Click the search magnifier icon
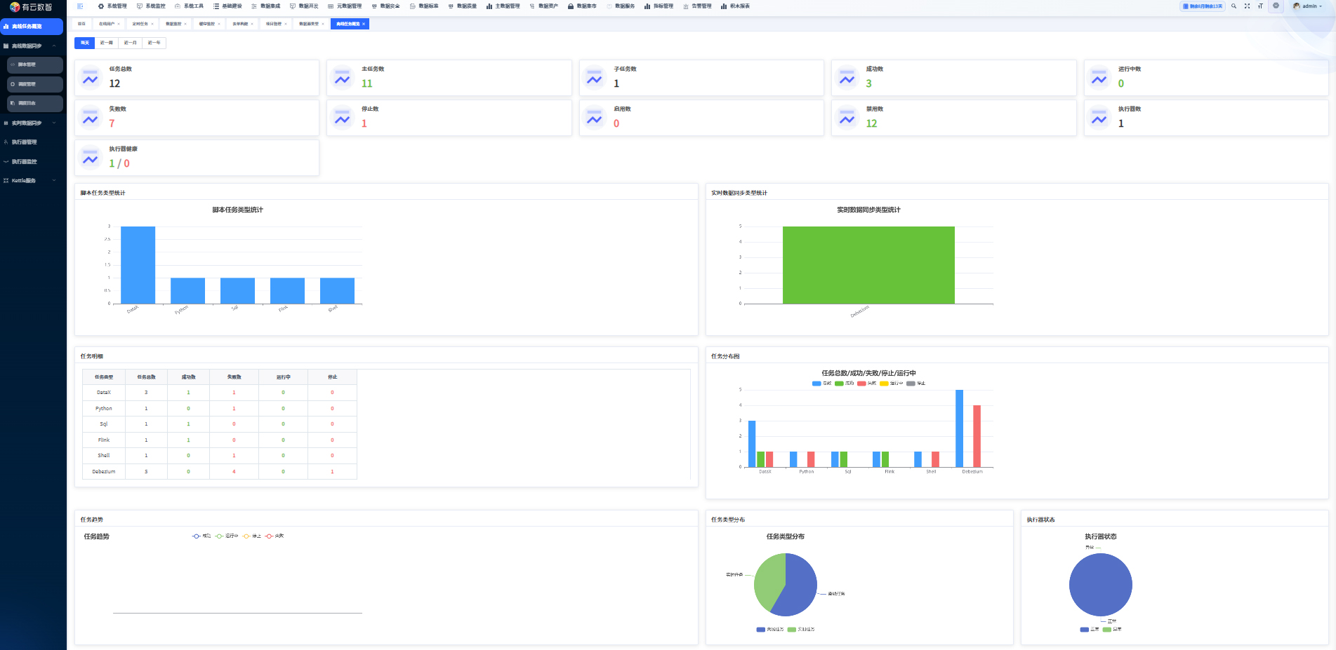The height and width of the screenshot is (650, 1336). 1234,6
